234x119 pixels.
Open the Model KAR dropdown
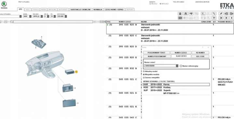[30, 16]
